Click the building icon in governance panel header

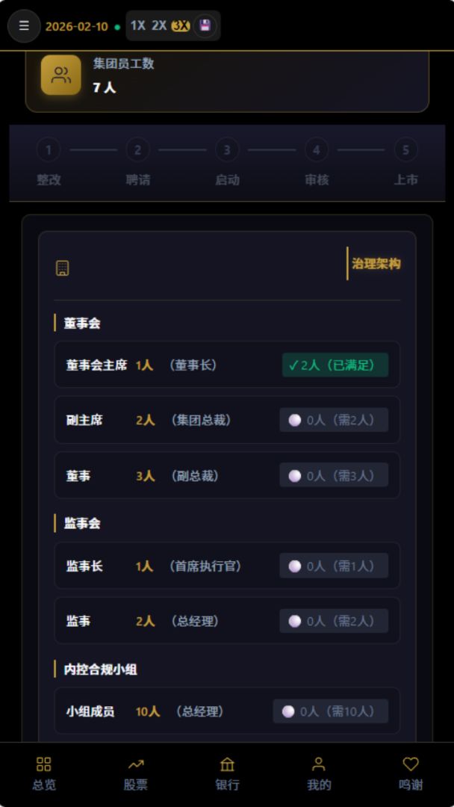[63, 267]
